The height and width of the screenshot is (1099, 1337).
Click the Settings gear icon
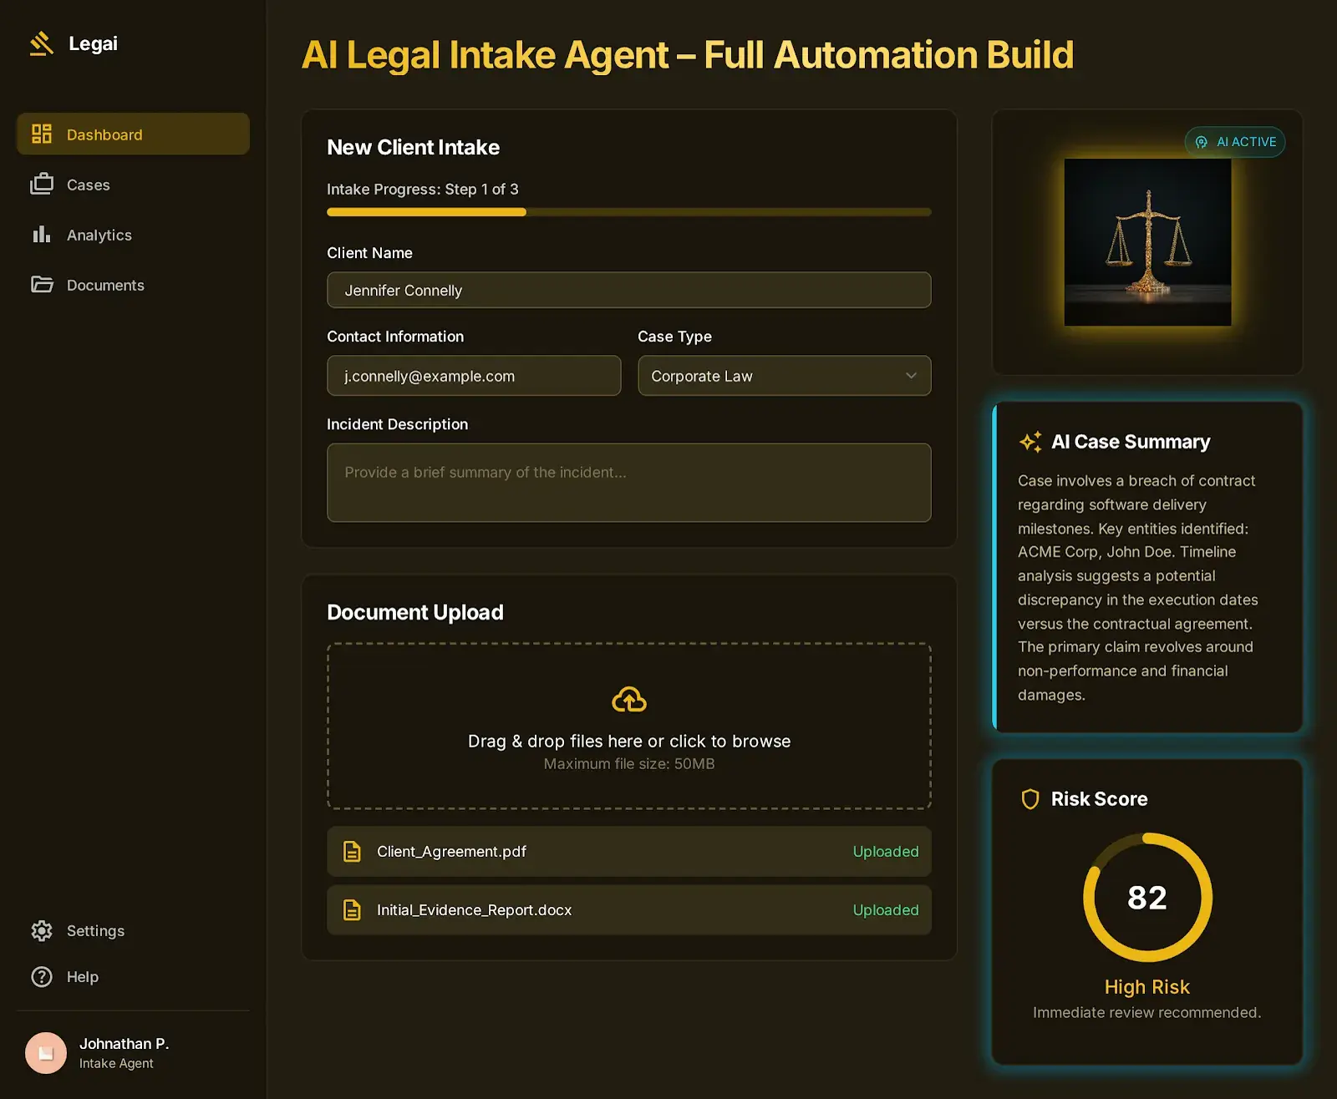pyautogui.click(x=42, y=930)
